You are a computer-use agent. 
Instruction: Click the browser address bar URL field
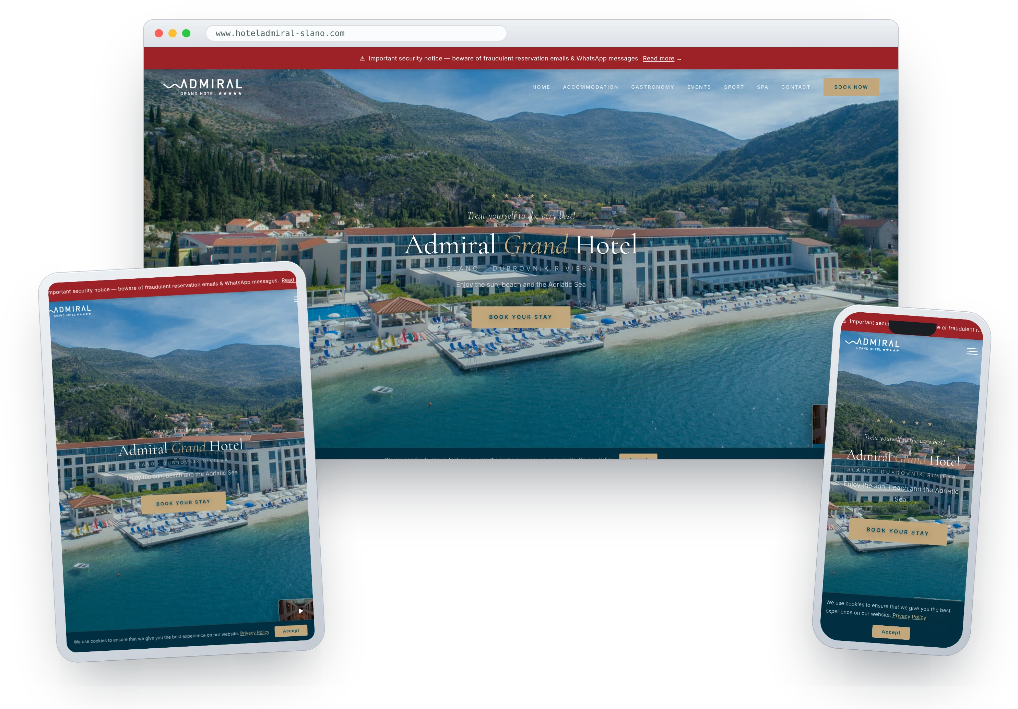pos(356,33)
